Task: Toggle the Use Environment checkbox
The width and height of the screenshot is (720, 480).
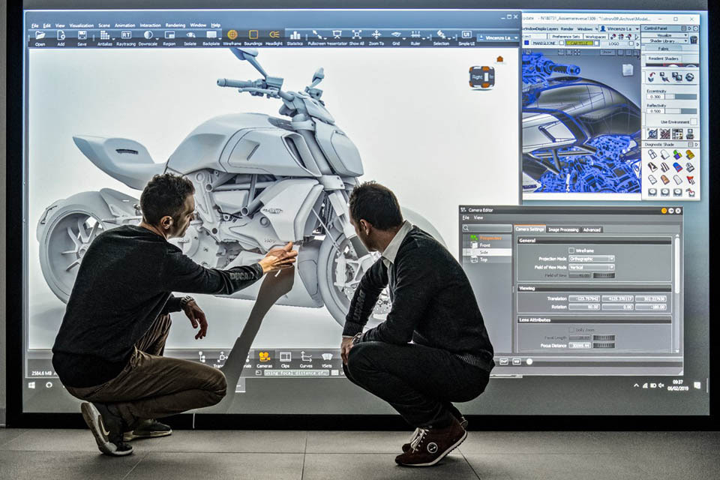Action: click(693, 121)
